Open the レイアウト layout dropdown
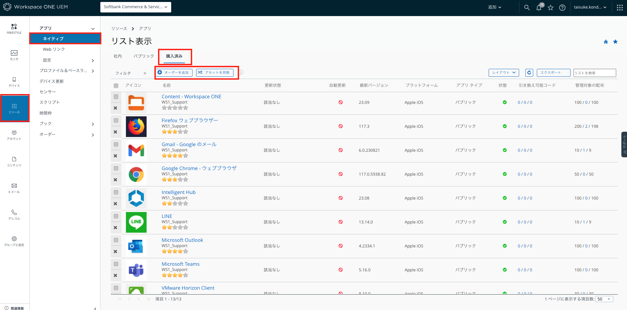 (504, 72)
